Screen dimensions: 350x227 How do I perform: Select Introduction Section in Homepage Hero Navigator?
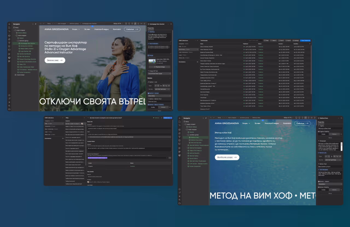coord(27,46)
